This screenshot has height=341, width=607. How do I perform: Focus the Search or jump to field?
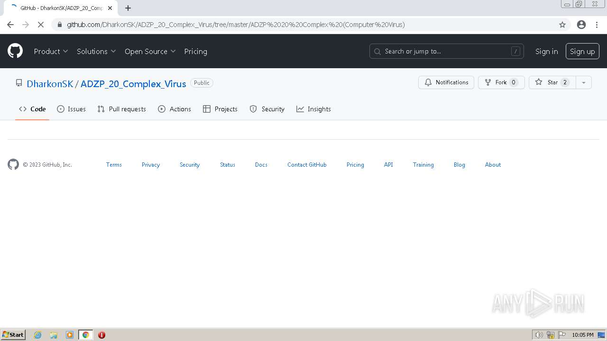pos(446,51)
